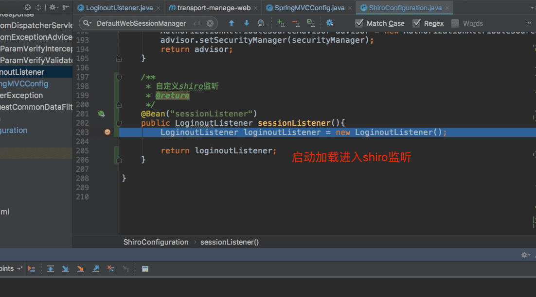Click the breakpoint on line 203
Image resolution: width=536 pixels, height=297 pixels.
107,132
